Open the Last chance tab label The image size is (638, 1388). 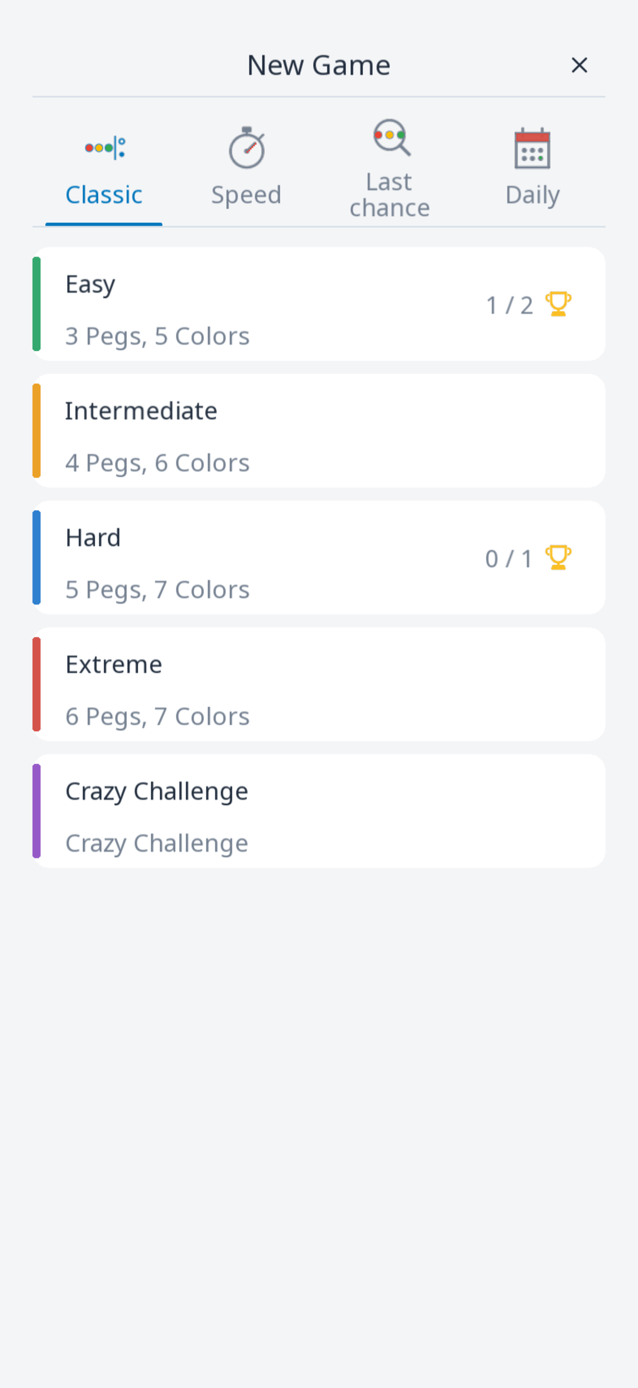tap(390, 195)
